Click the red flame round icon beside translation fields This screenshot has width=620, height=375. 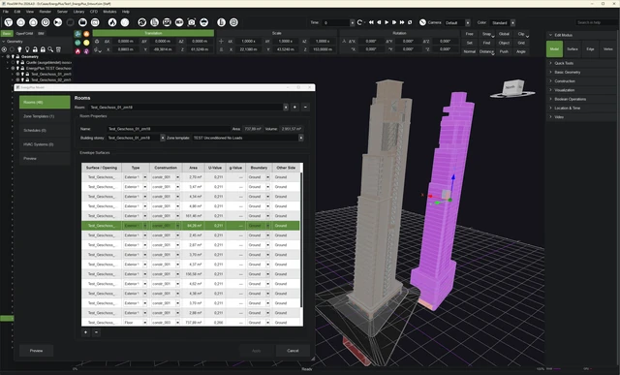coord(77,51)
